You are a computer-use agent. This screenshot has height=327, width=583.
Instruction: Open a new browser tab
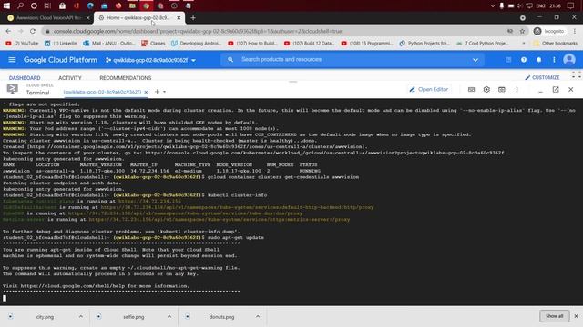click(193, 18)
